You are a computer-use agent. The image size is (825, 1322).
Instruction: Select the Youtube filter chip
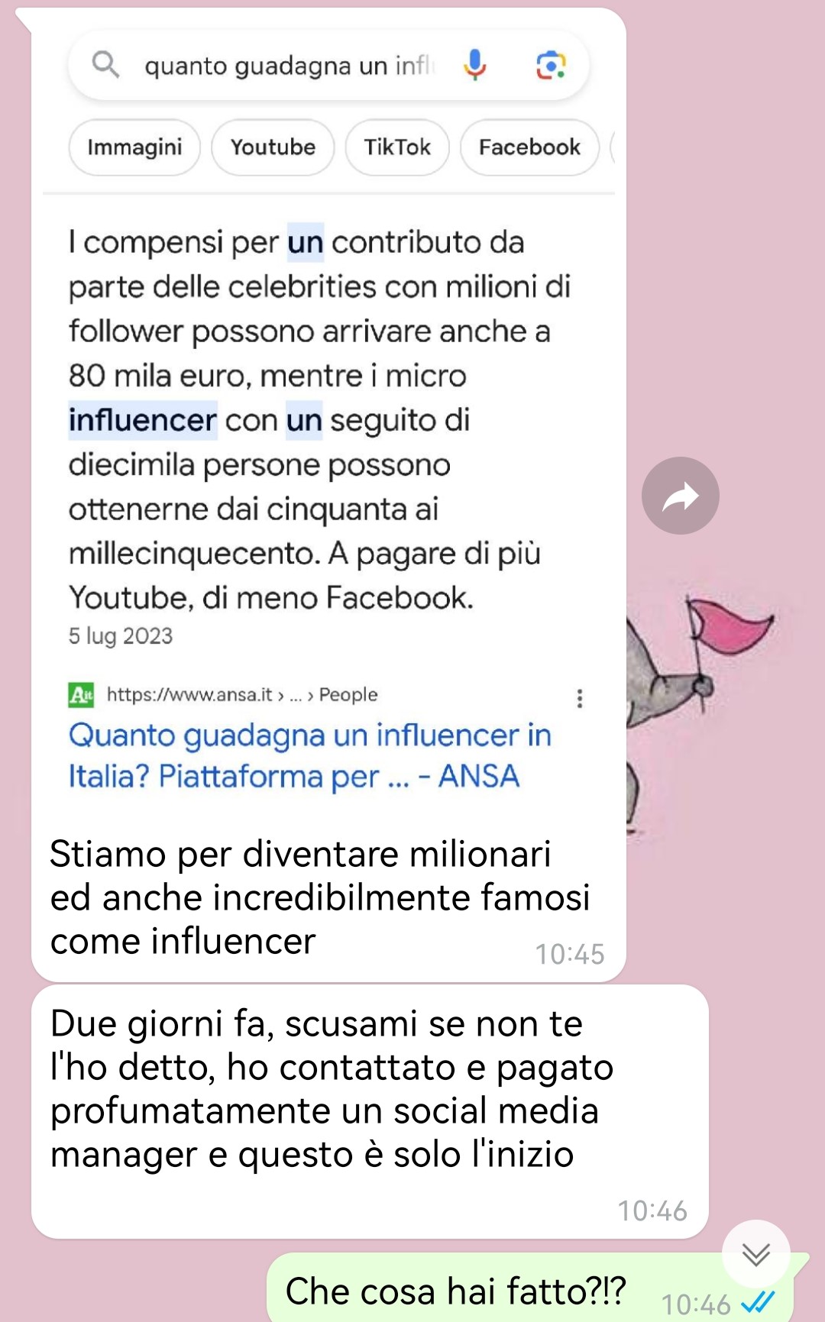pos(273,147)
